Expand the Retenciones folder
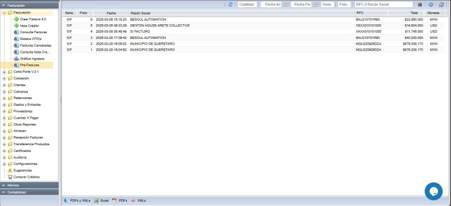451x206 pixels. tap(5, 98)
